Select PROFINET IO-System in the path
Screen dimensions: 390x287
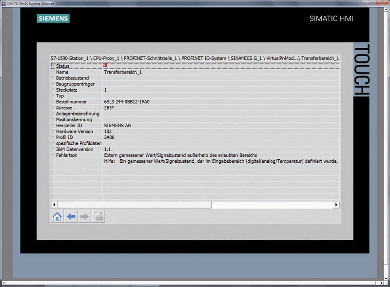click(x=204, y=58)
